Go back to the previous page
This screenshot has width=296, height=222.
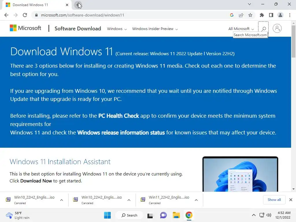click(6, 15)
